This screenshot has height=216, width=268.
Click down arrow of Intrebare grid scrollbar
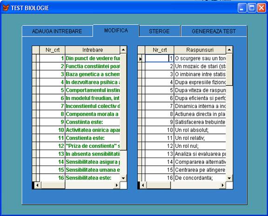tap(123, 178)
